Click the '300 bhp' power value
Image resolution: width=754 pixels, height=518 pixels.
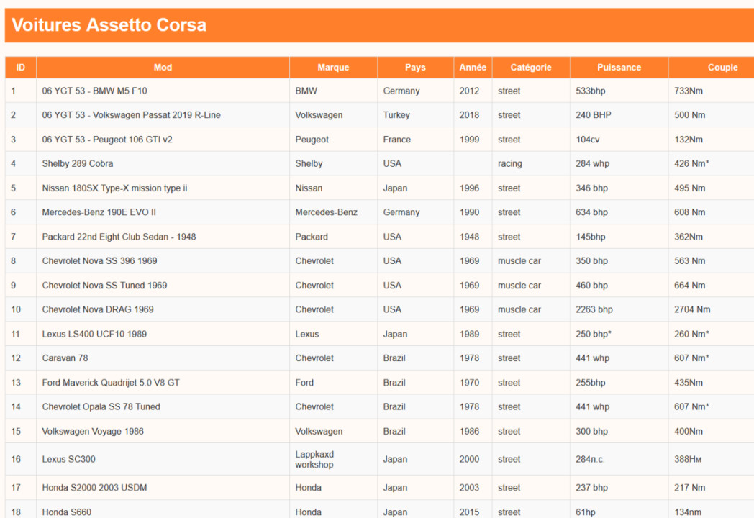coord(591,431)
